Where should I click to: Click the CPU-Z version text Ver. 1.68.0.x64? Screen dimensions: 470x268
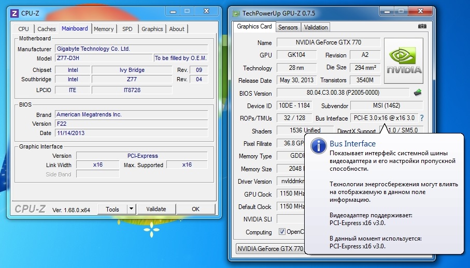pos(71,210)
